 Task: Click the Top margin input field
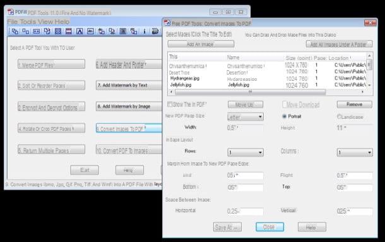[x=354, y=188]
